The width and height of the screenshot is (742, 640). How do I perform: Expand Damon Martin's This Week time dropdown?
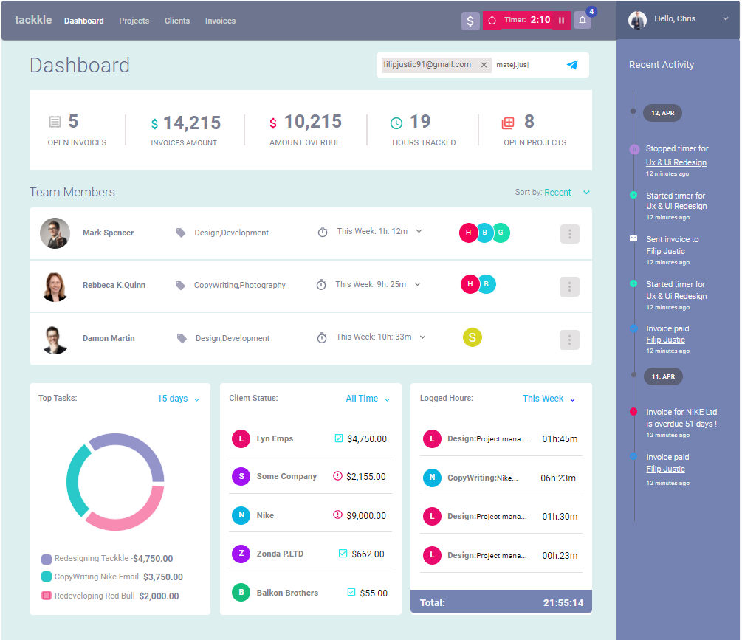[x=422, y=337]
